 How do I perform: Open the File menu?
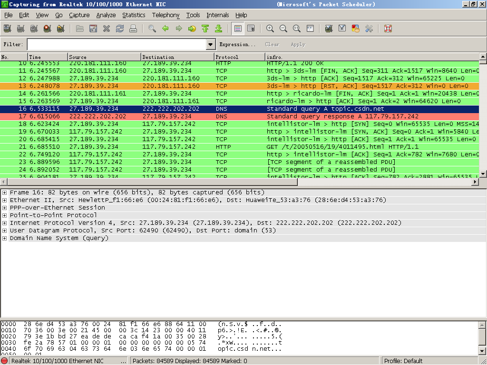coord(9,15)
